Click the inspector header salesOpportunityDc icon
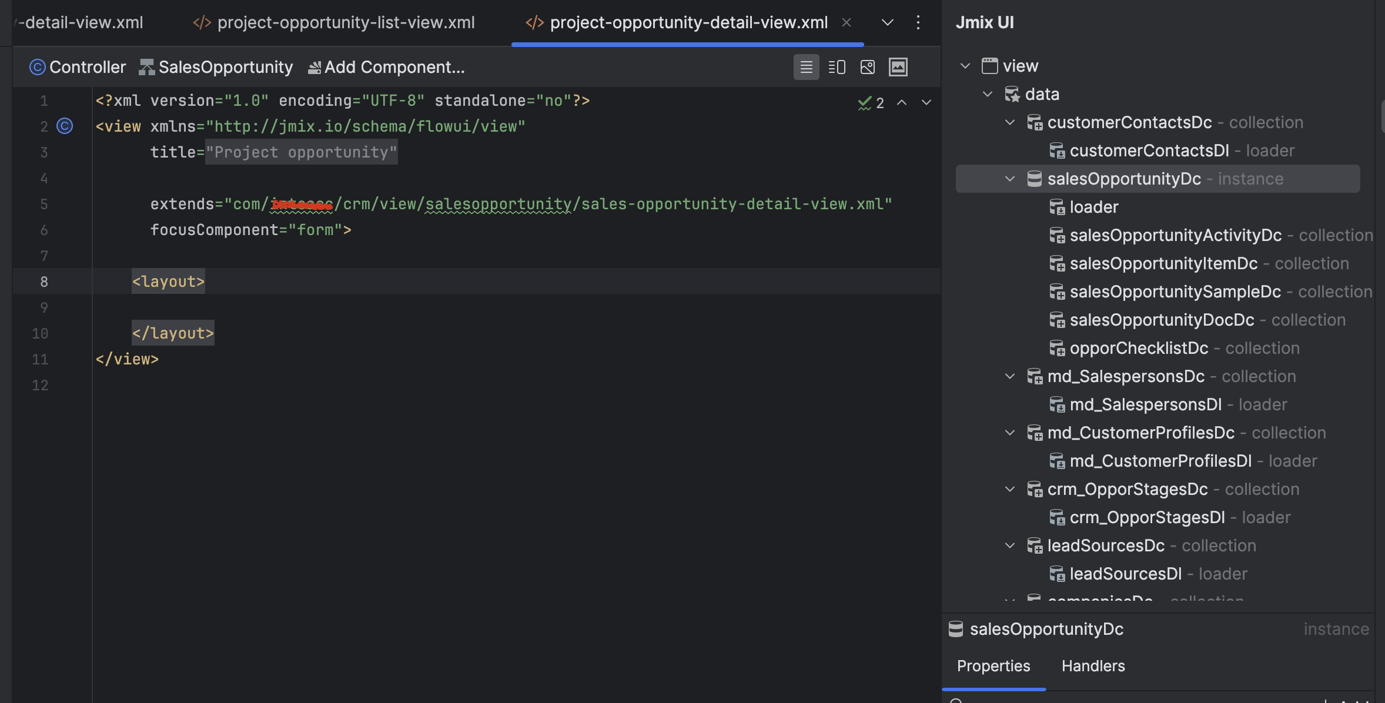The image size is (1385, 703). (956, 629)
